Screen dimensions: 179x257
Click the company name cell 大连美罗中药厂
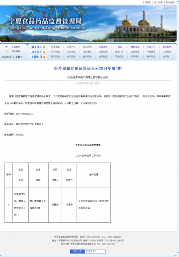pyautogui.click(x=20, y=205)
